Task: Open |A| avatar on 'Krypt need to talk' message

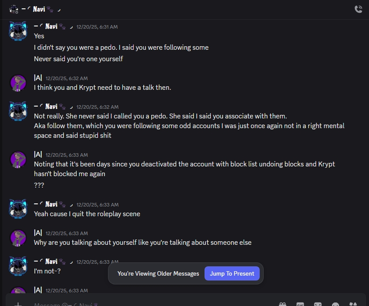Action: 19,83
